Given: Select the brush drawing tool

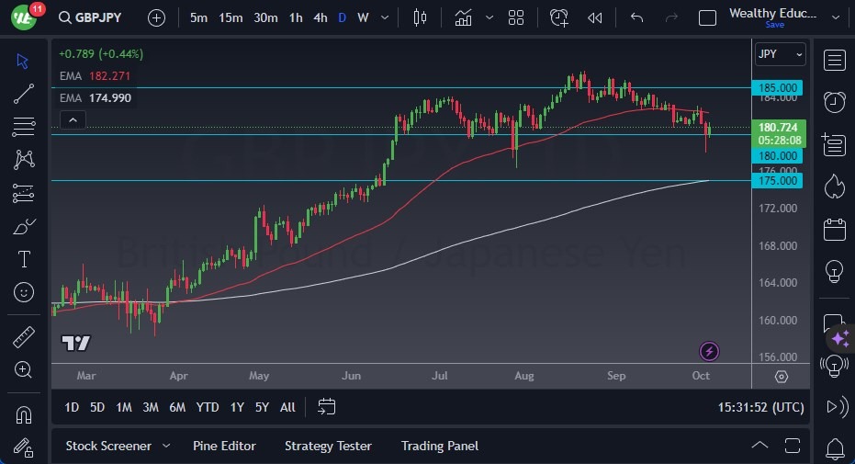Looking at the screenshot, I should pos(24,226).
